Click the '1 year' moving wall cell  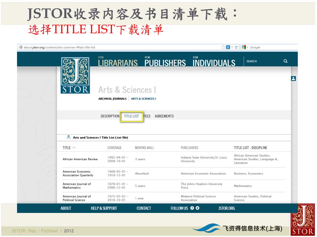pyautogui.click(x=139, y=198)
